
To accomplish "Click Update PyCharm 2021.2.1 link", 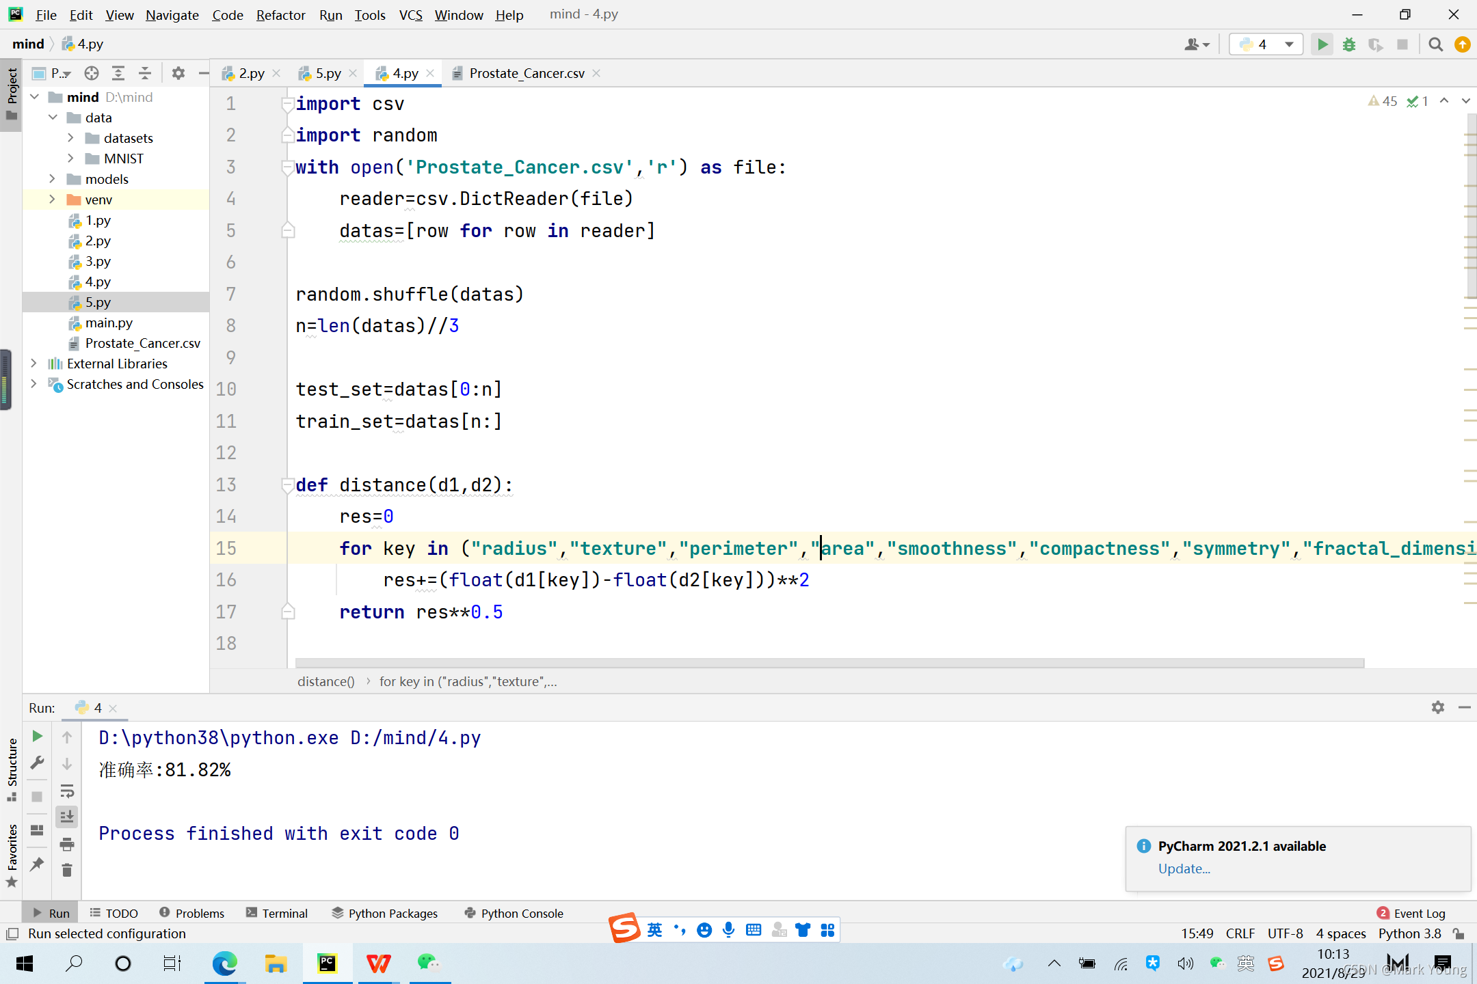I will click(1184, 869).
